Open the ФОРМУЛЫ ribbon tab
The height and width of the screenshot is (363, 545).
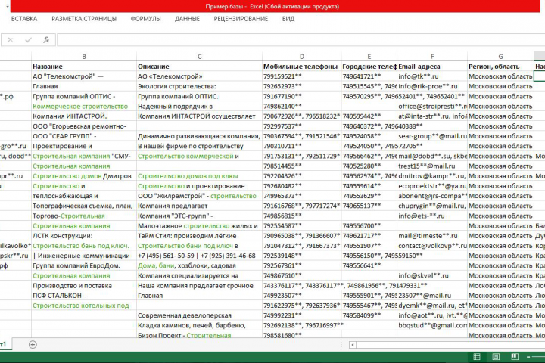145,19
